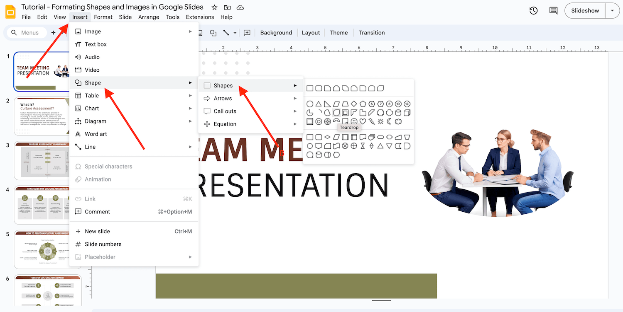
Task: Open the line style dropdown arrow
Action: click(235, 32)
